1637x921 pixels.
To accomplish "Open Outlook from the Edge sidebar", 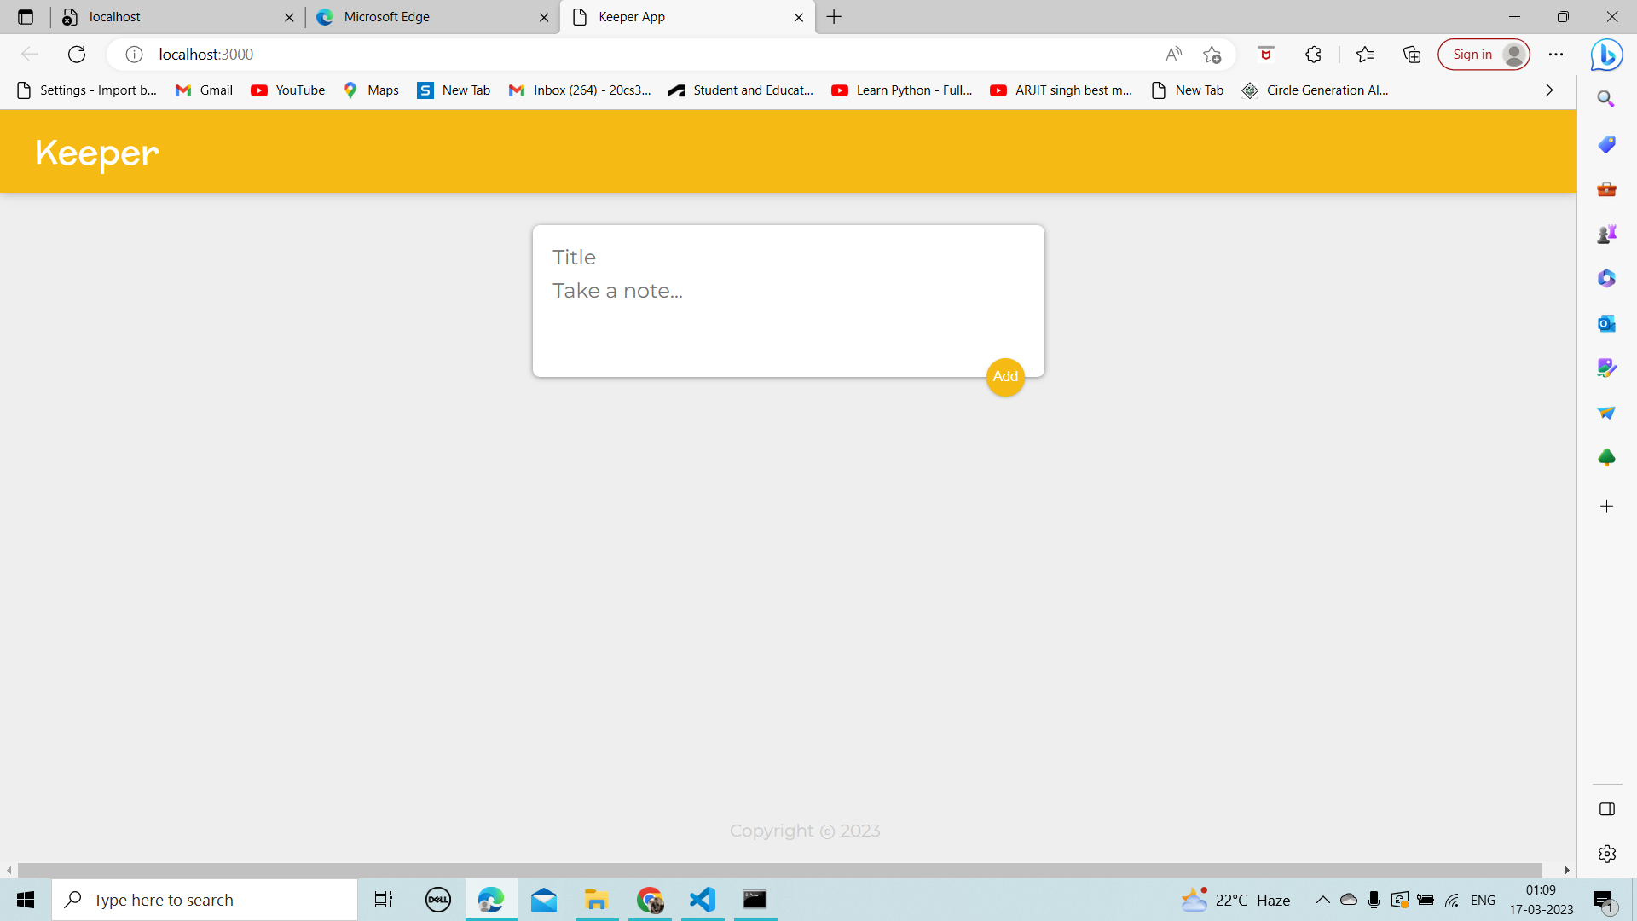I will (x=1606, y=323).
